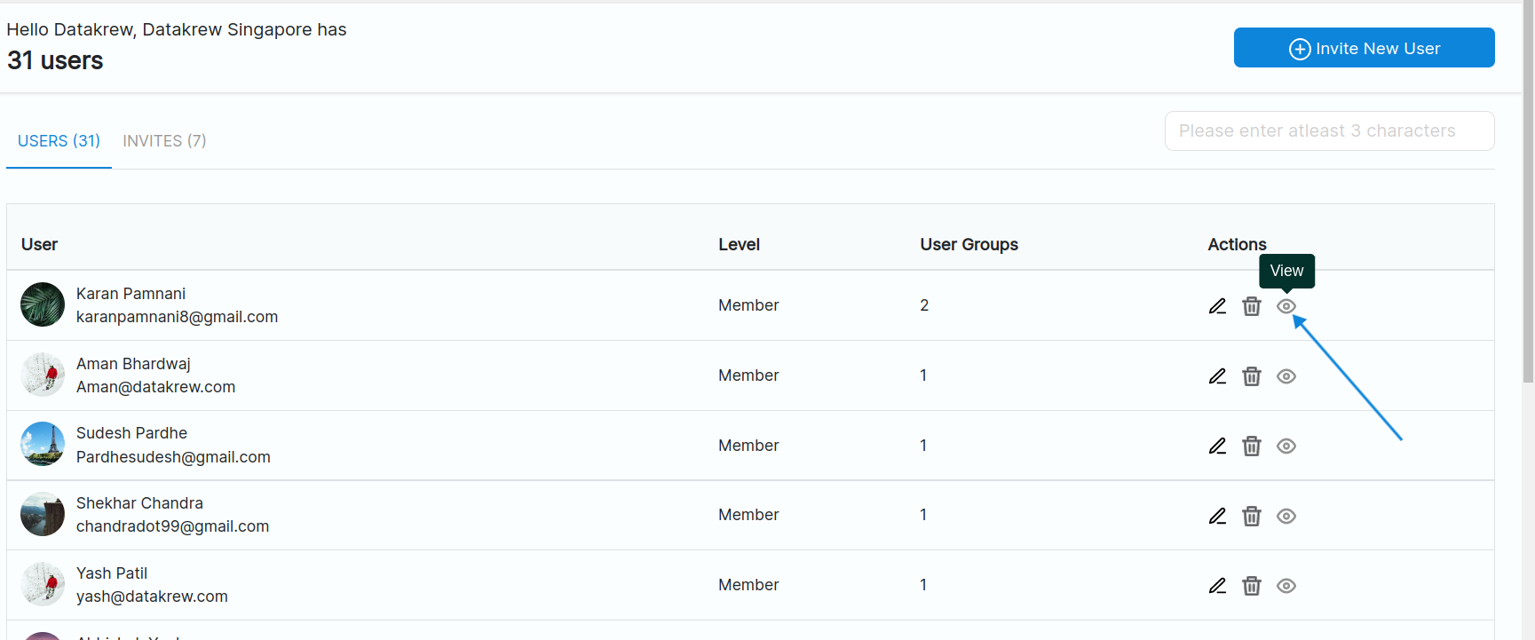Select email Pardhesudesh@gmail.com
The image size is (1535, 640).
point(173,457)
